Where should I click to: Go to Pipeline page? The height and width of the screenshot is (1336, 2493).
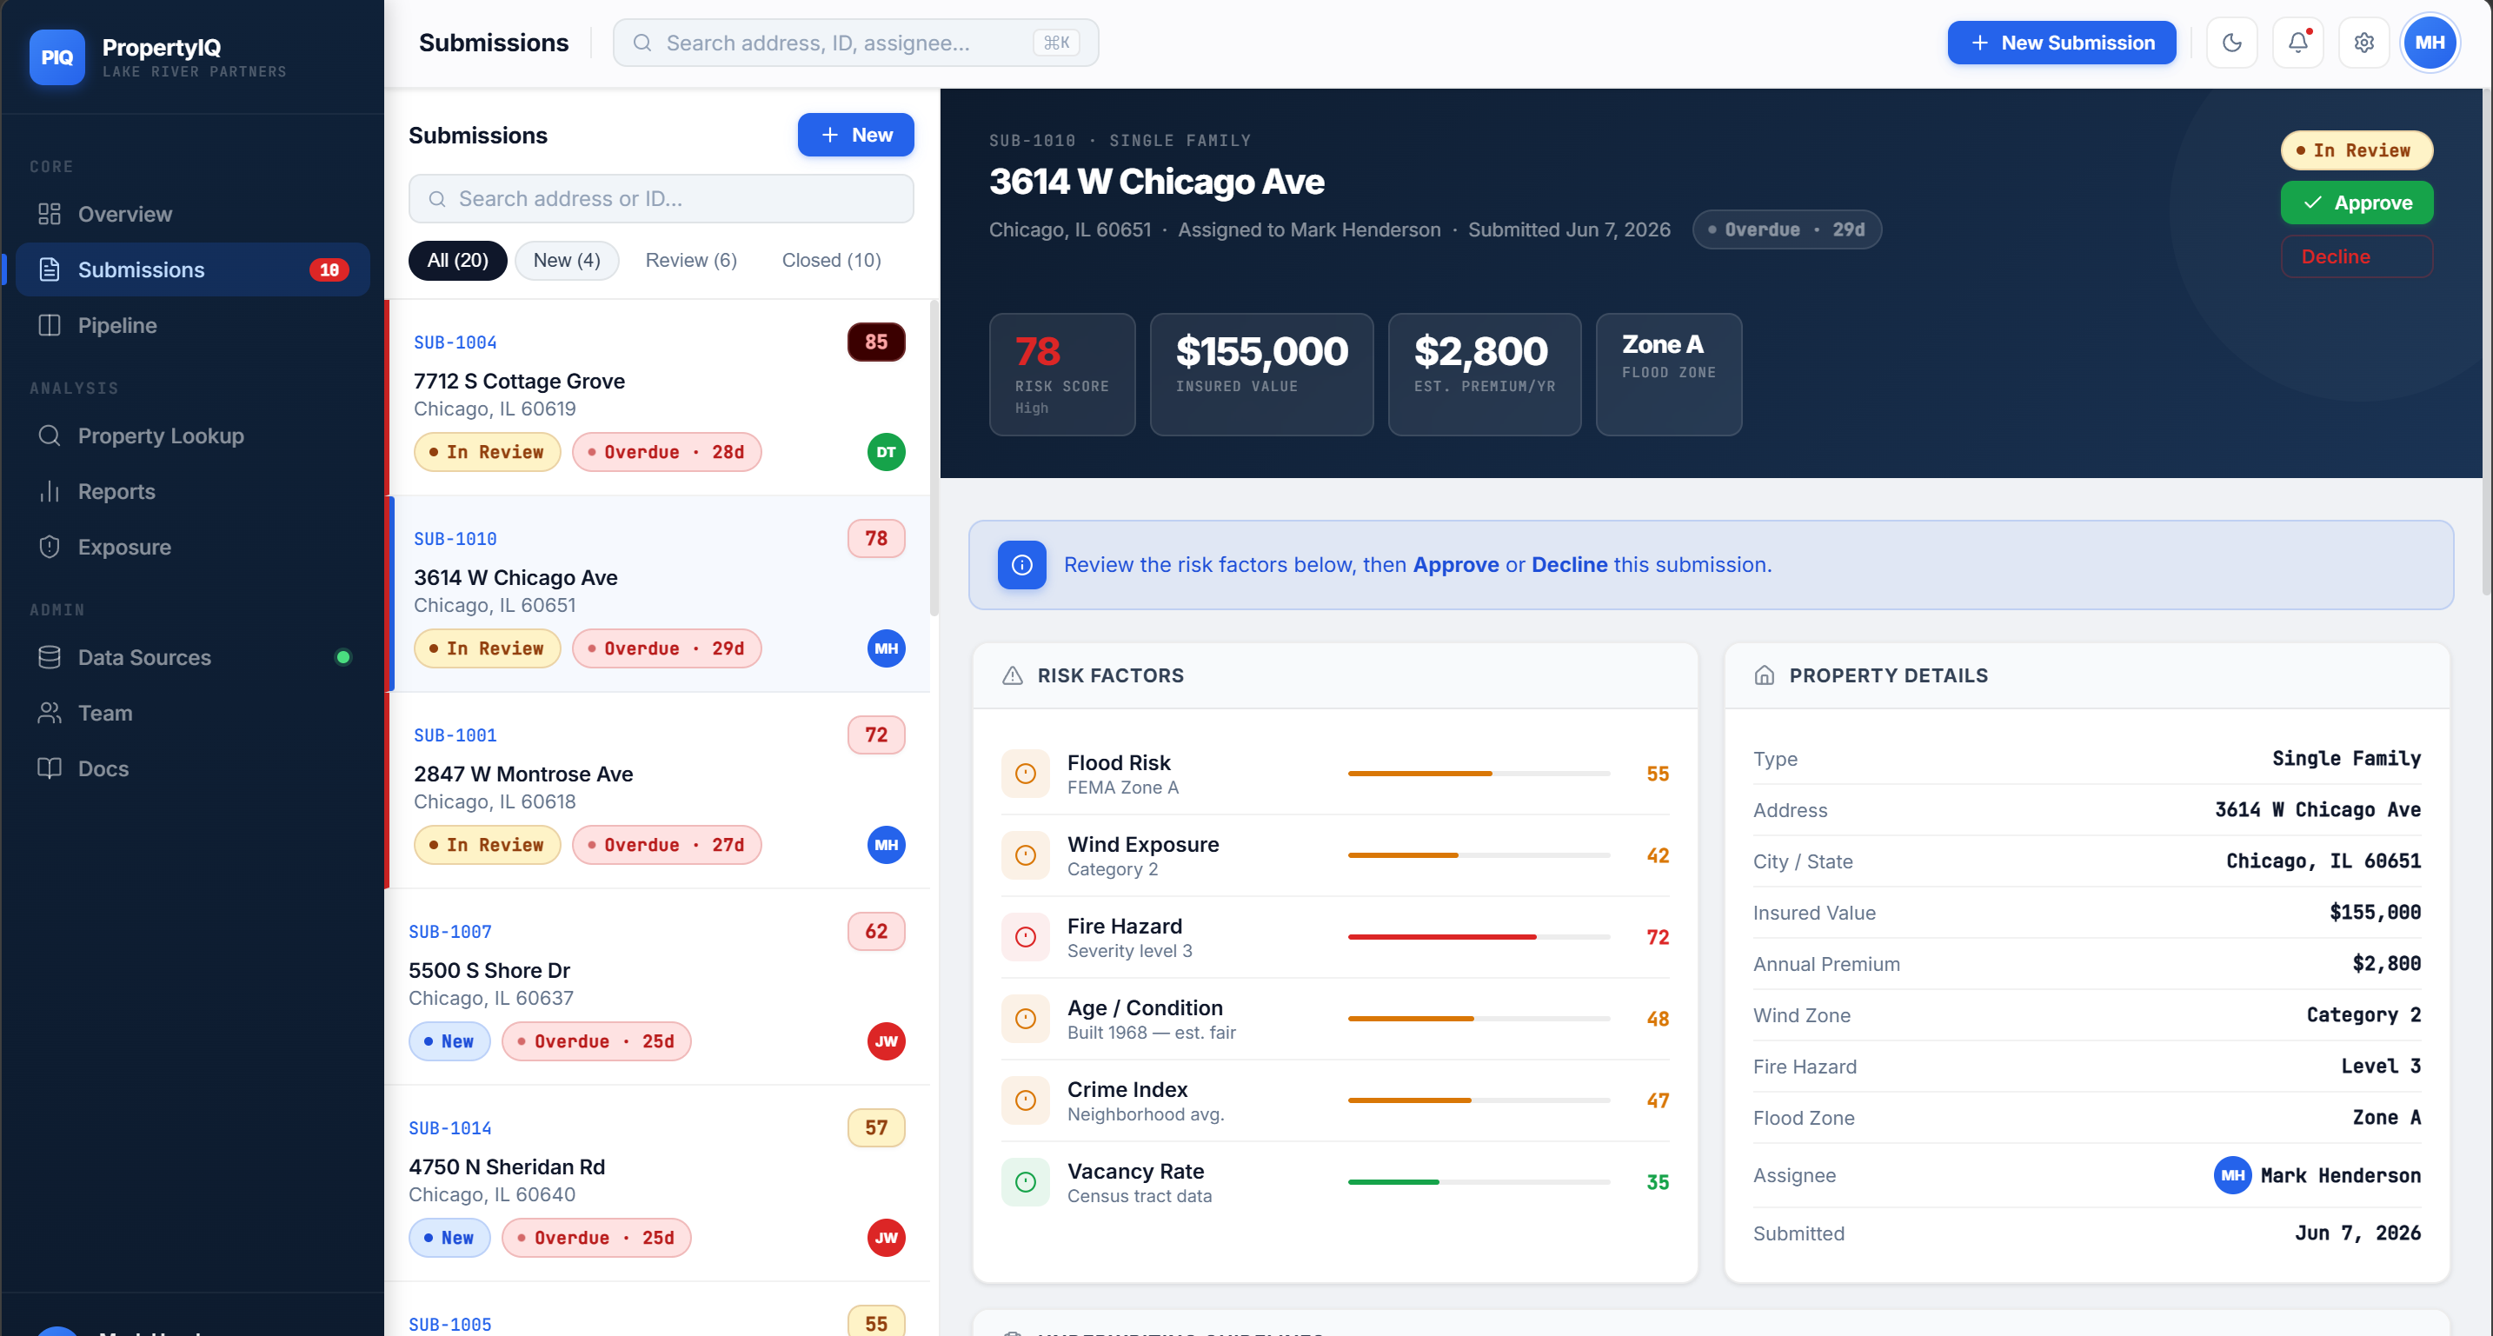(193, 325)
